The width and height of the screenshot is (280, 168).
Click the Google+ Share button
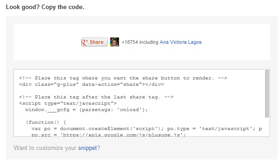[94, 42]
